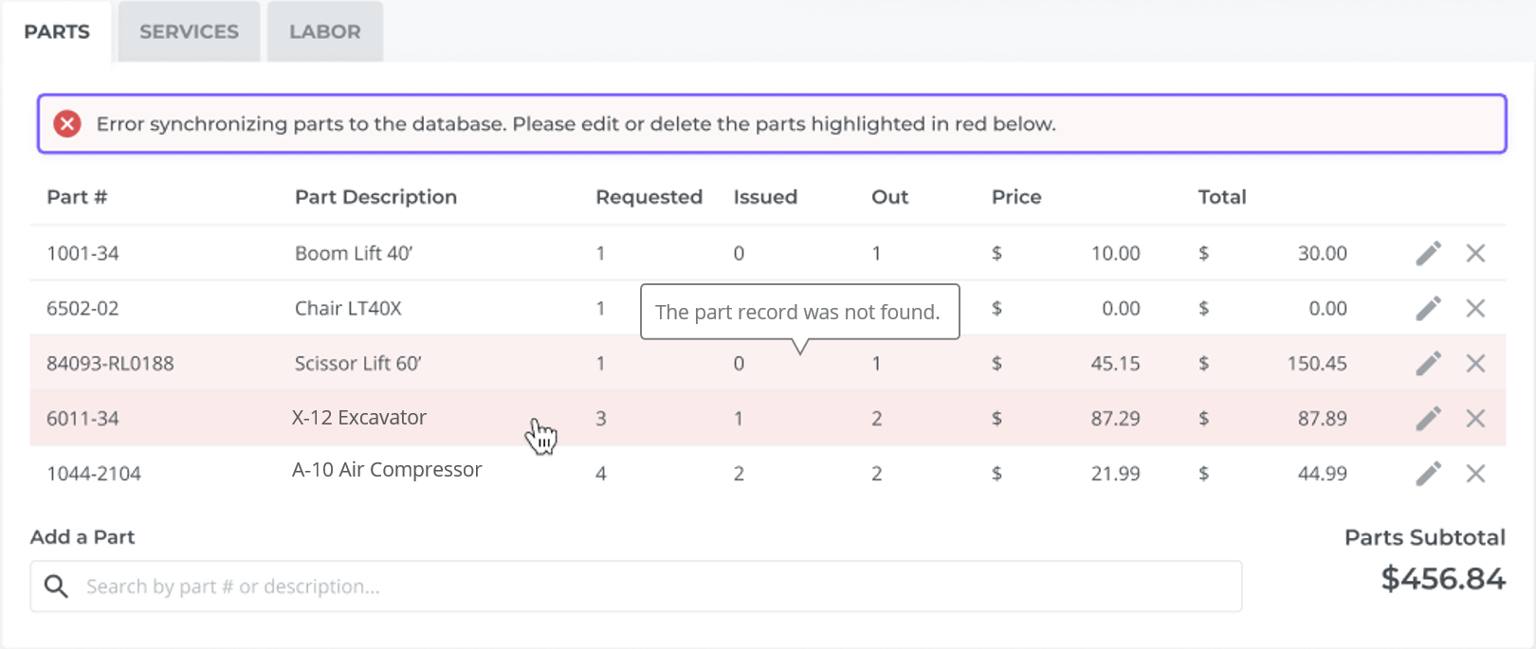Click the Requested column header
The height and width of the screenshot is (649, 1536).
pos(649,197)
